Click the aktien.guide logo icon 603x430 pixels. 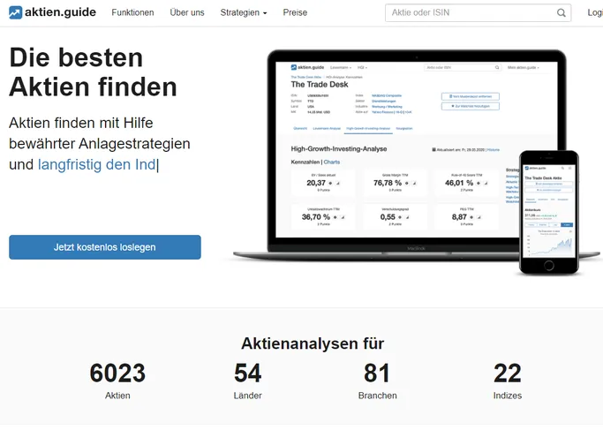15,12
